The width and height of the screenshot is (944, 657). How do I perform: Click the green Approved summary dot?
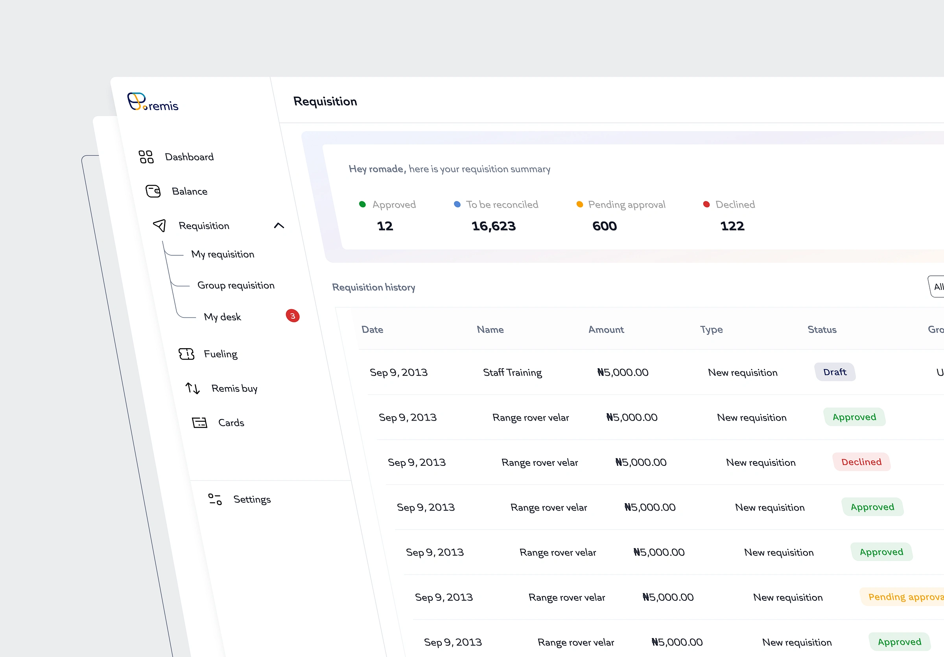(x=362, y=204)
